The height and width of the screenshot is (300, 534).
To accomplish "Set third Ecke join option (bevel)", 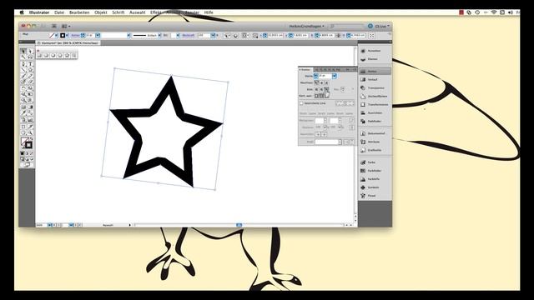I will coord(326,89).
